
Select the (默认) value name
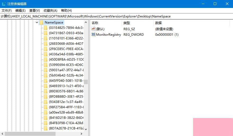(100, 29)
